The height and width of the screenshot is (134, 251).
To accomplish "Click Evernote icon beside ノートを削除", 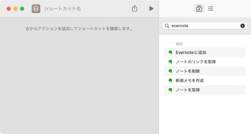I will (170, 71).
